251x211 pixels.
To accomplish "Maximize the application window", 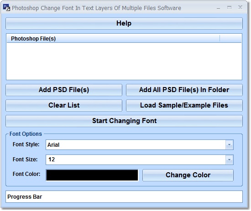I will tap(229, 7).
